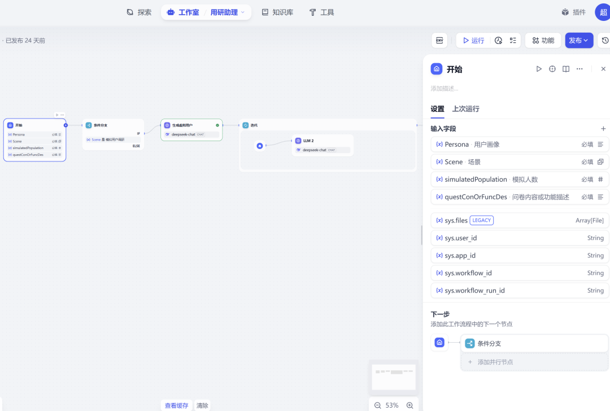Open the 知识库 section in the top bar
The height and width of the screenshot is (411, 610).
coord(277,11)
